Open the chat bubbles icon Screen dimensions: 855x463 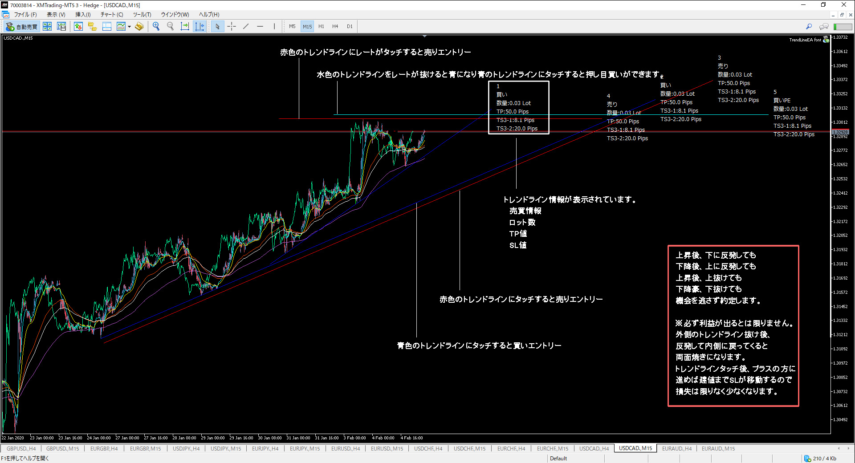click(824, 27)
